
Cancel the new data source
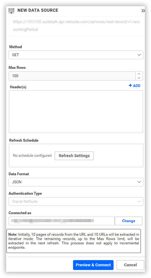pos(130,265)
